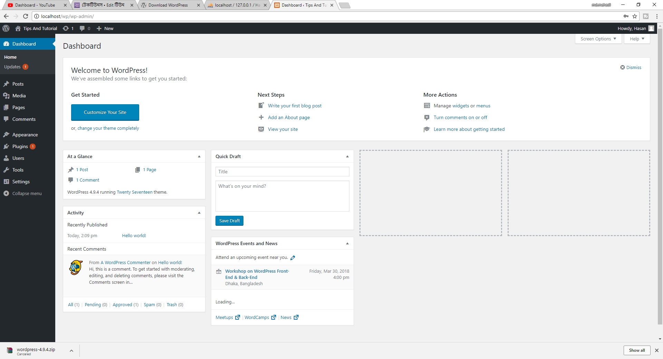
Task: Switch to Download WordPress tab
Action: (x=168, y=5)
